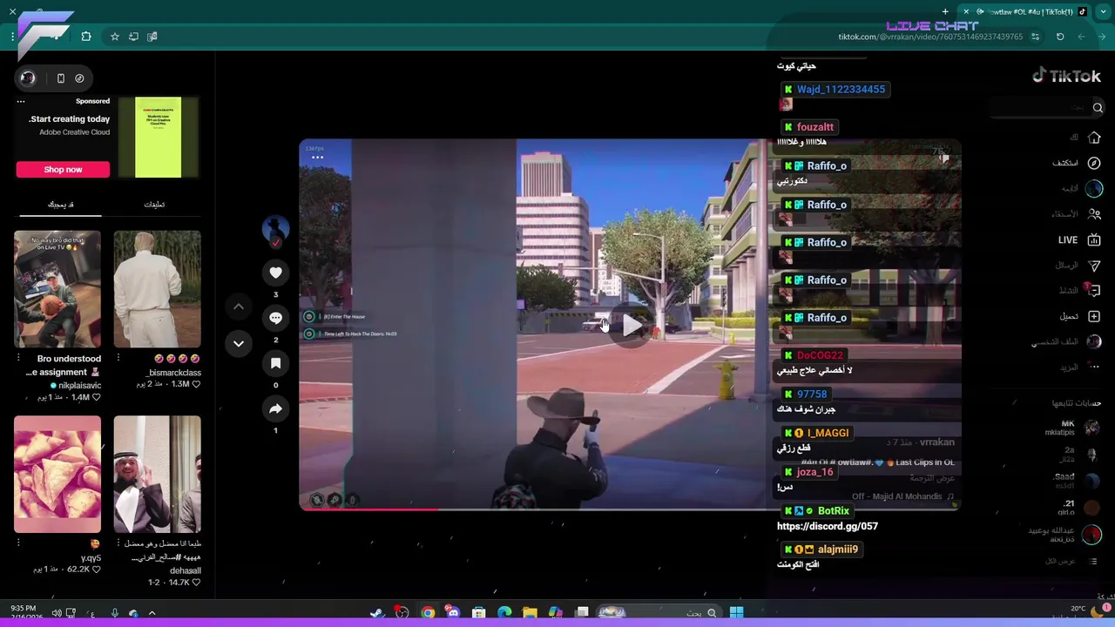
Task: Open Friends icon in sidebar
Action: click(1094, 214)
